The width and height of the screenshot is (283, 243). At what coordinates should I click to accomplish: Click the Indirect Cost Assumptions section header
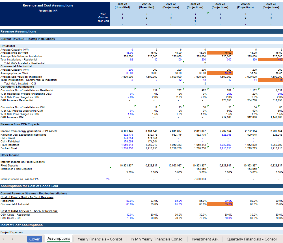(x=21, y=225)
